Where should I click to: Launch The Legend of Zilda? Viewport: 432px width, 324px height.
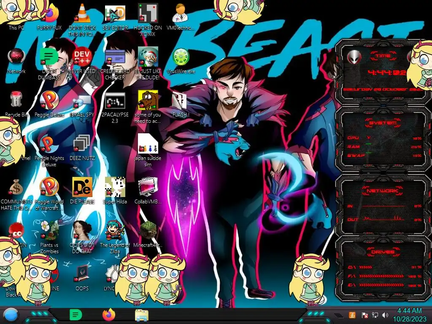click(115, 238)
